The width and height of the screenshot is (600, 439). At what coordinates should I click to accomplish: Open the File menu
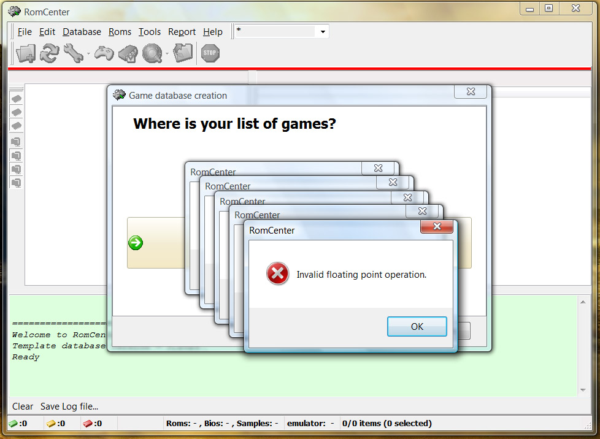pos(25,32)
